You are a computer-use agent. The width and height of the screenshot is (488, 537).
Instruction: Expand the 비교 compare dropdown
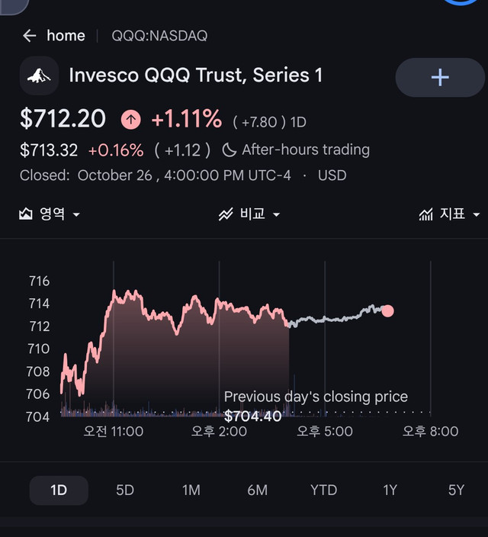(x=249, y=214)
